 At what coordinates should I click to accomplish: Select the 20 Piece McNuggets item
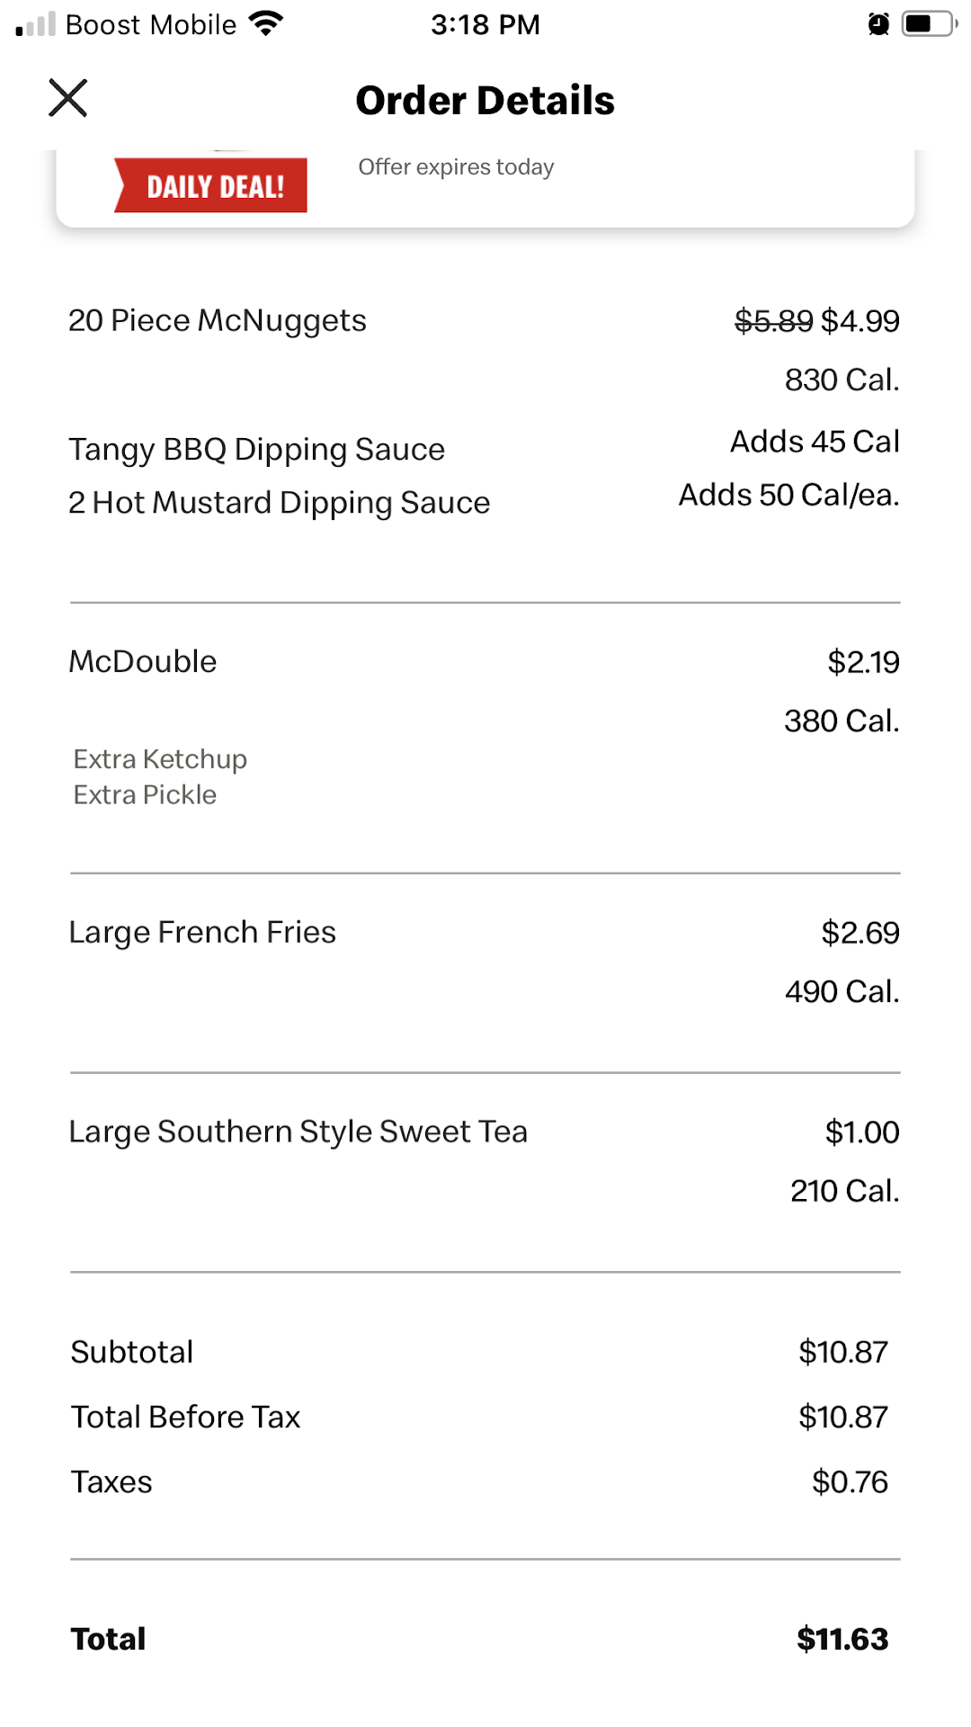point(218,321)
